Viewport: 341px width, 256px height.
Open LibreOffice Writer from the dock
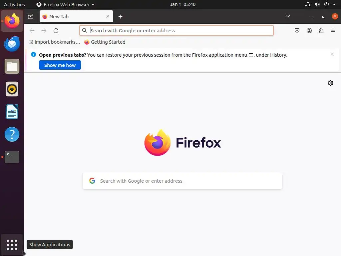click(12, 112)
